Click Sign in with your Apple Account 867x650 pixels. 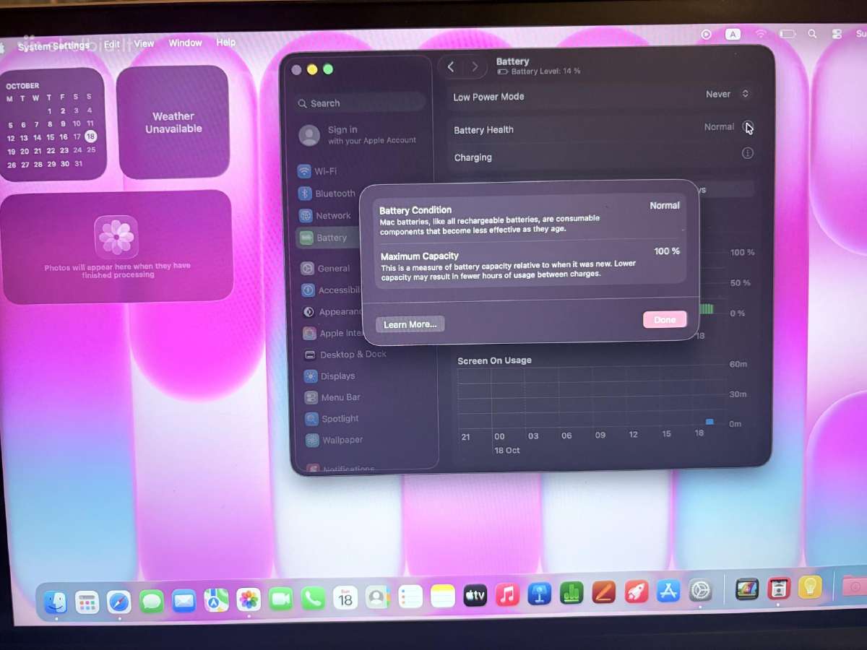(358, 135)
